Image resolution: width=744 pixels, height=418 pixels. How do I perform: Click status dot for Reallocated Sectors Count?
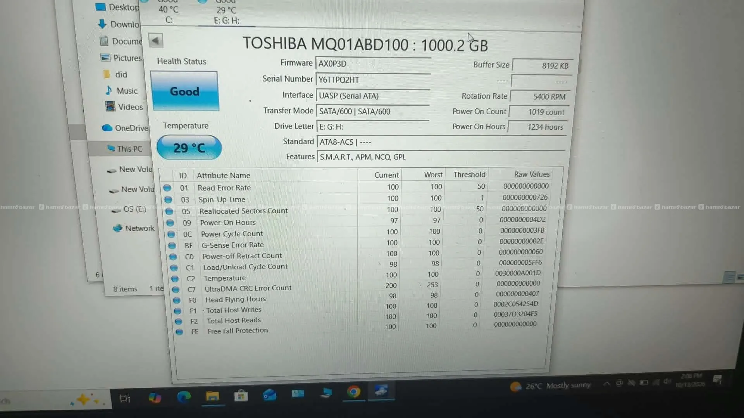(x=169, y=211)
